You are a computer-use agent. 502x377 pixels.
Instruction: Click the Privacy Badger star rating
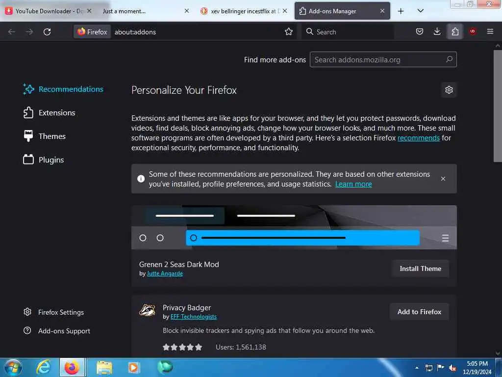tap(182, 347)
